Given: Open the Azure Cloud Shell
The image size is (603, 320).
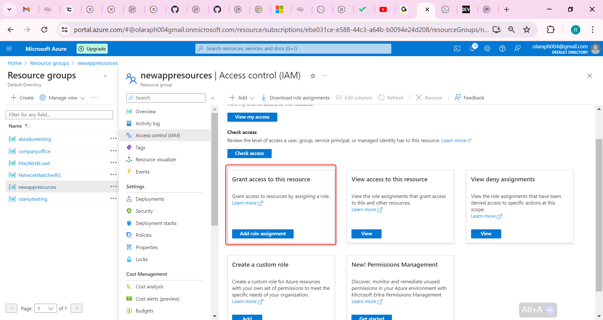Looking at the screenshot, I should pos(457,48).
